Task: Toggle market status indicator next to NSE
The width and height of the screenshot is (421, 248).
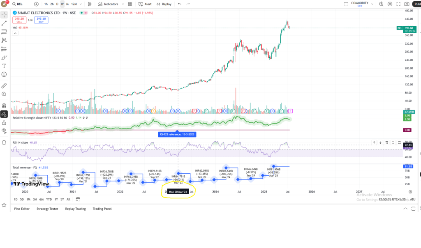Action: point(81,13)
